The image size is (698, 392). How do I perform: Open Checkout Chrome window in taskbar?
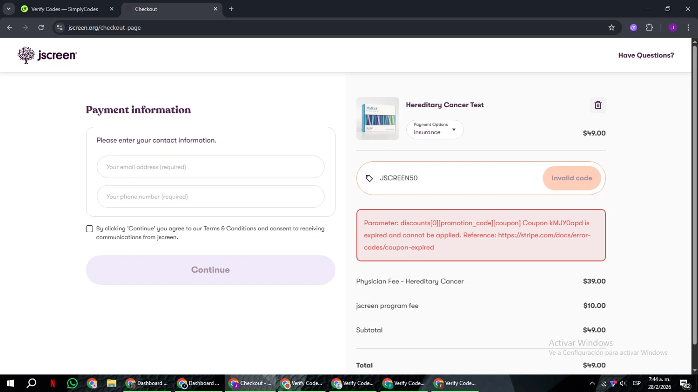(x=250, y=383)
